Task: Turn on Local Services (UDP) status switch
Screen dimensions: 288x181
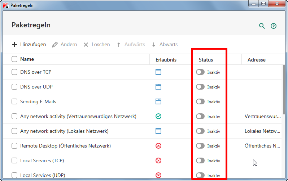Action: tap(200, 175)
